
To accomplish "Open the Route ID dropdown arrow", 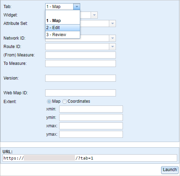I will 112,47.
